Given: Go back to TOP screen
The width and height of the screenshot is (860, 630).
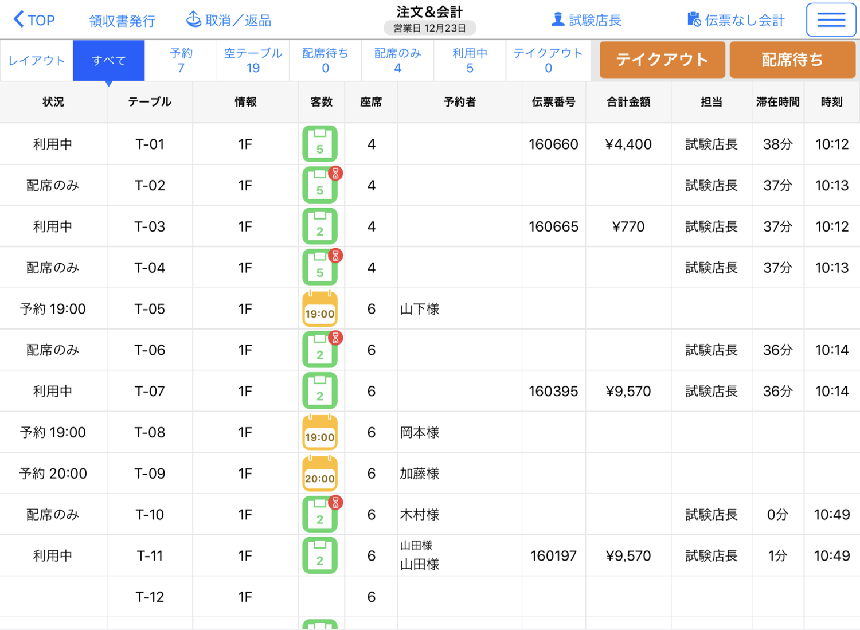Looking at the screenshot, I should [x=34, y=20].
